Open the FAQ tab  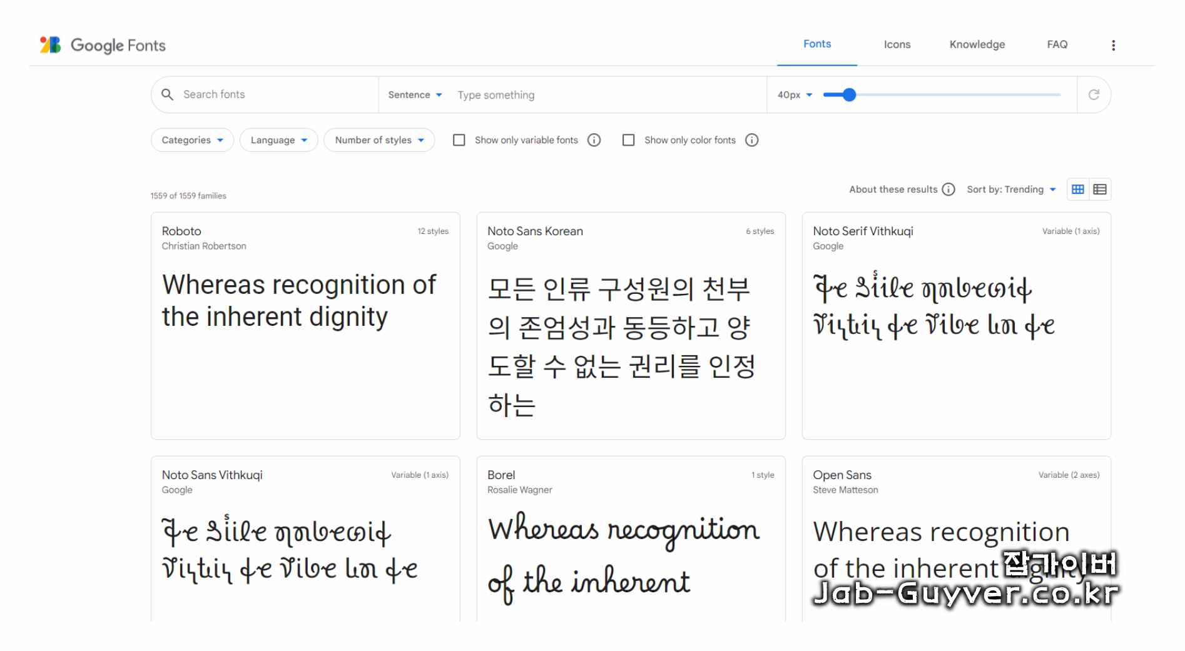[1057, 44]
